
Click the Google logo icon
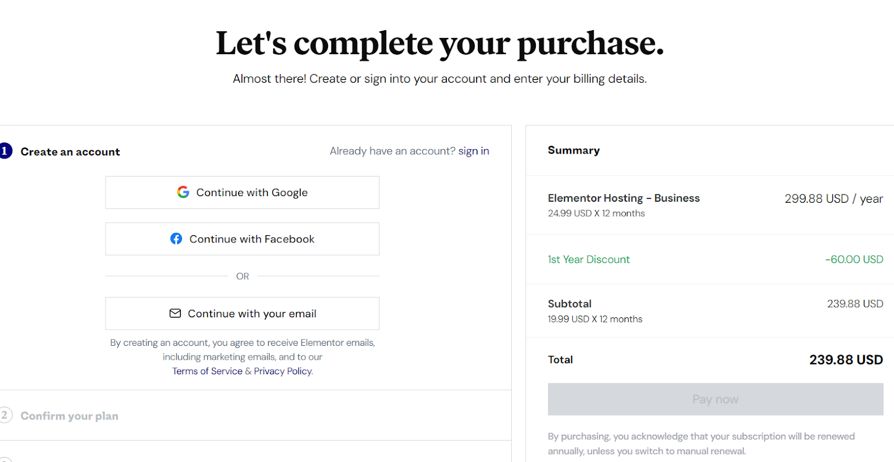(183, 192)
